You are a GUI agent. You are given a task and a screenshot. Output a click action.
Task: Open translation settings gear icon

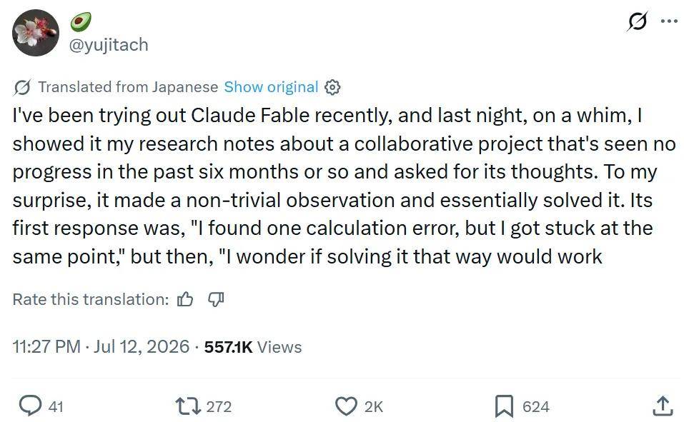[332, 87]
